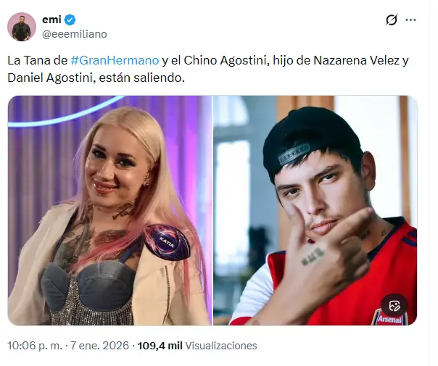Open the Grok slashed-circle icon

tap(392, 20)
